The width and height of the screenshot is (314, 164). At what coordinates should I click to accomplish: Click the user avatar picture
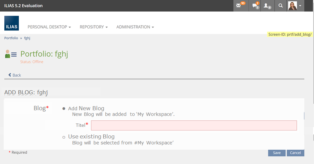click(293, 6)
